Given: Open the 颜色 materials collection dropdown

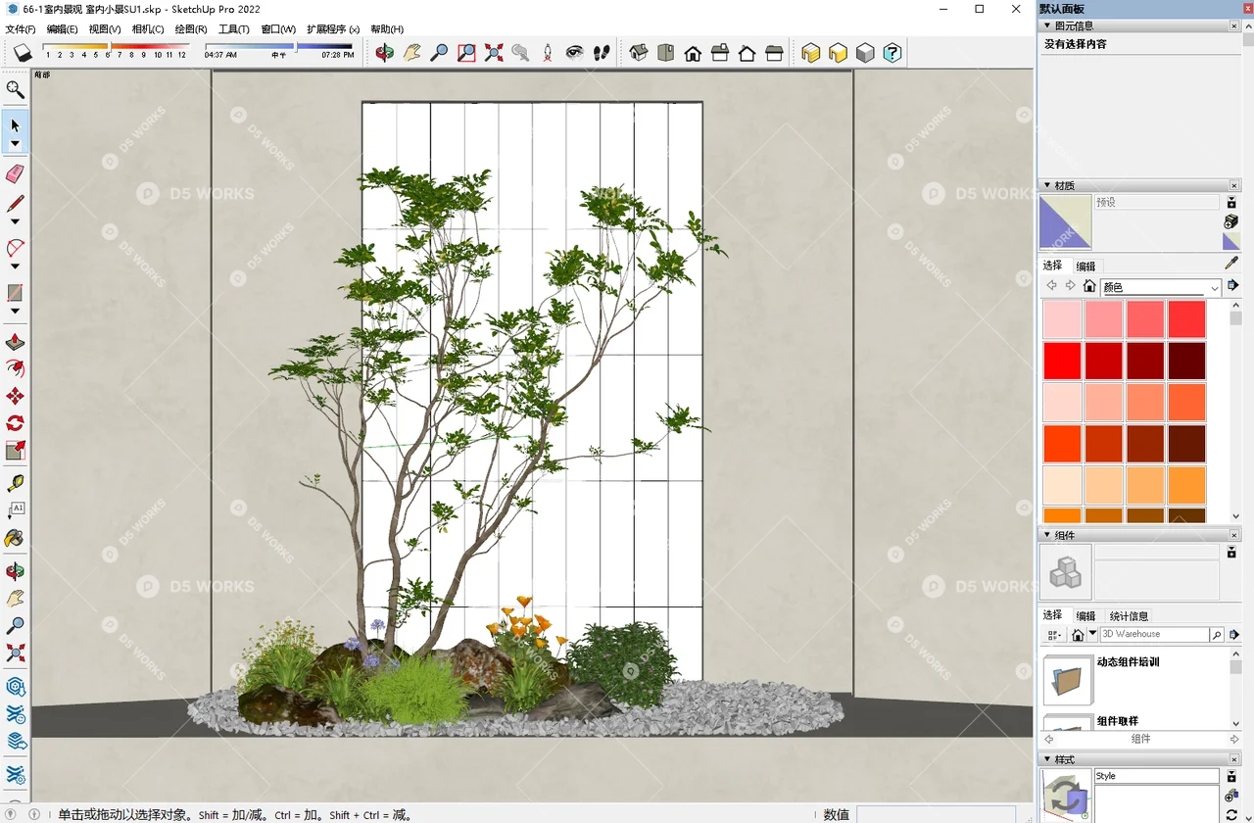Looking at the screenshot, I should [1214, 287].
